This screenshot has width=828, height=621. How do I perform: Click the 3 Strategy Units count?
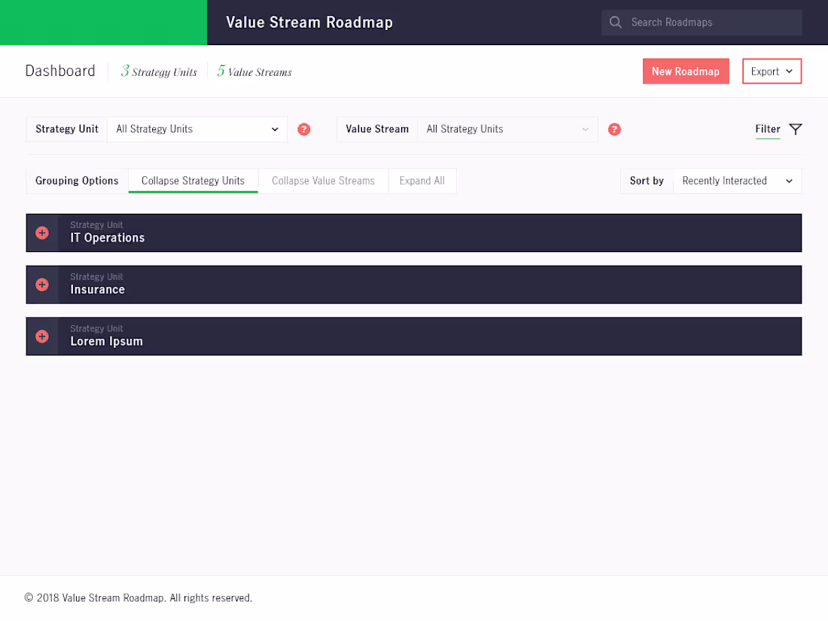pyautogui.click(x=158, y=72)
